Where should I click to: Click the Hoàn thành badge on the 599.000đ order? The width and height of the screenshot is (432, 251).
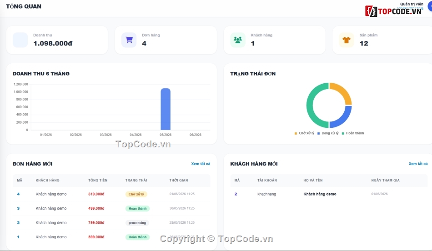(x=137, y=237)
